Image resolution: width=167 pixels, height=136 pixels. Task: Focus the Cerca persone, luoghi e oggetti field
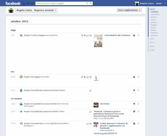point(60,3)
